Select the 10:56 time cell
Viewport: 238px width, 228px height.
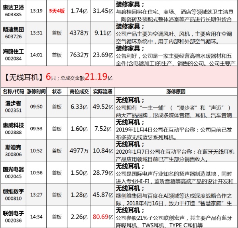pos(36,173)
